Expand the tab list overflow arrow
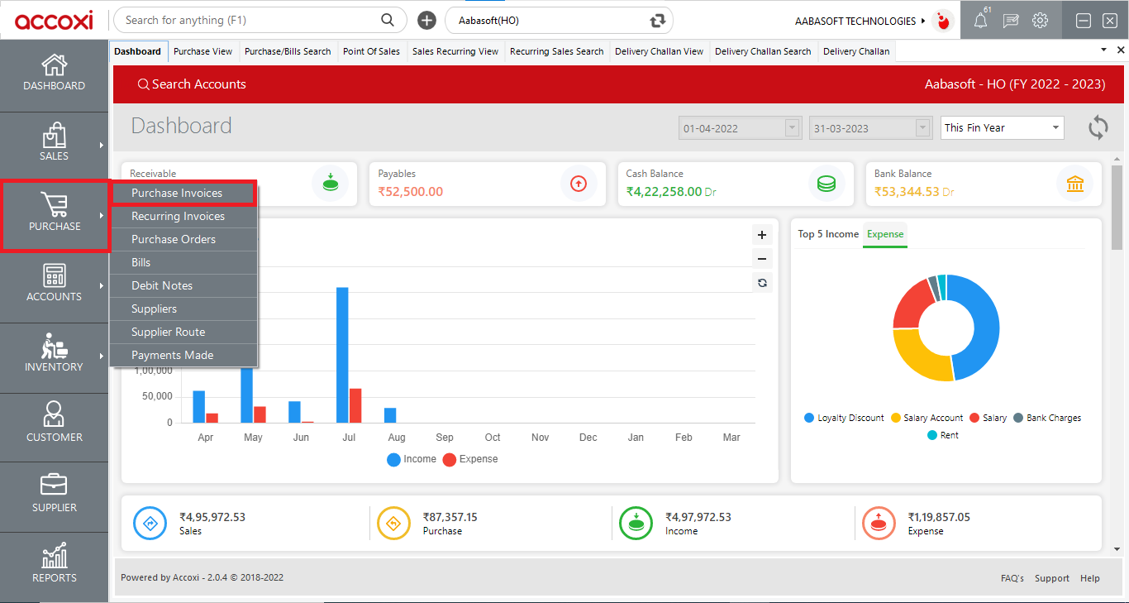The height and width of the screenshot is (603, 1129). (1104, 50)
